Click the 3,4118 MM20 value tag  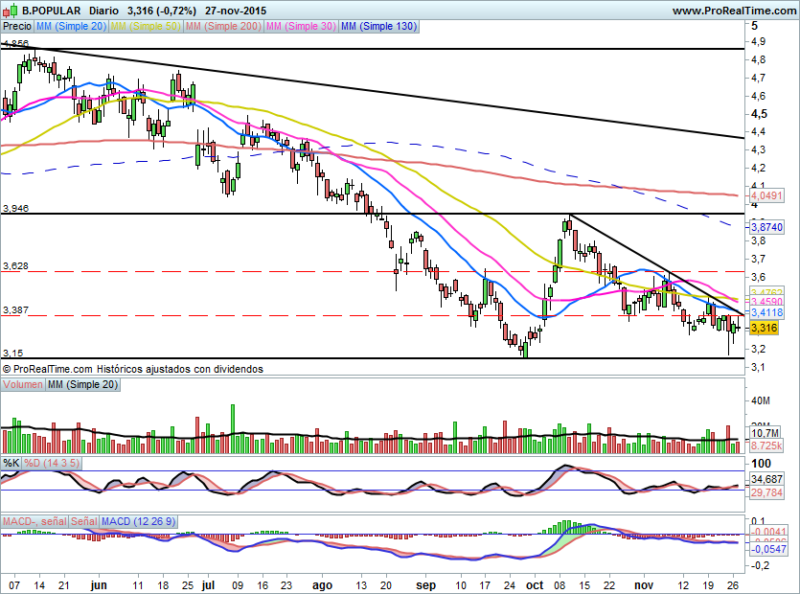tap(766, 311)
